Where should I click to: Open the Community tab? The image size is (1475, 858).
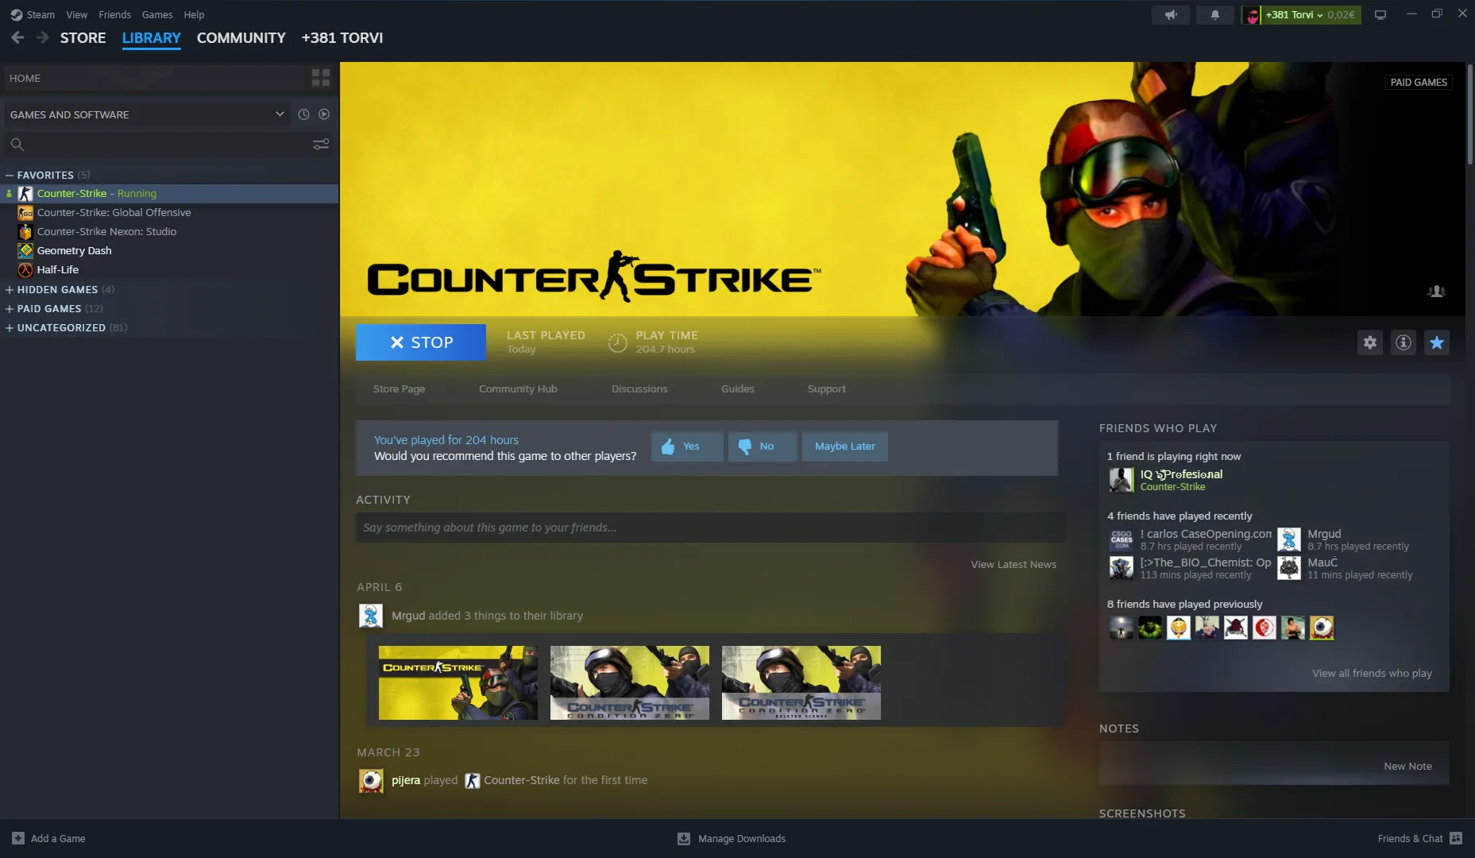[241, 37]
